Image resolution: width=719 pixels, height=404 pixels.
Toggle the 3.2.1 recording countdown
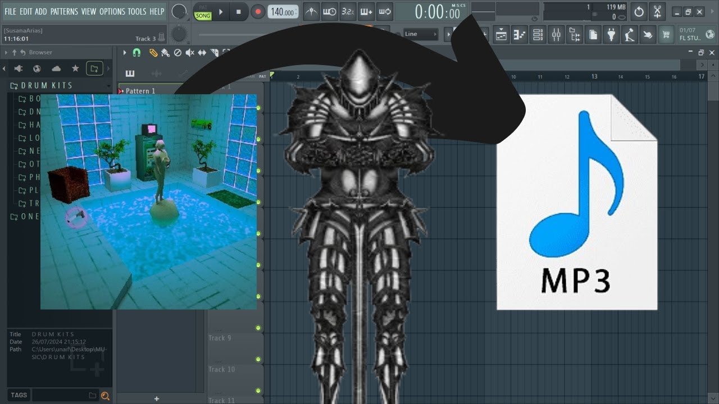pyautogui.click(x=348, y=11)
